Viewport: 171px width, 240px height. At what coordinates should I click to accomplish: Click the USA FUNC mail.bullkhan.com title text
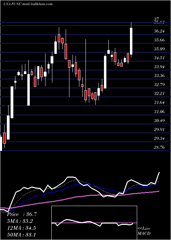pyautogui.click(x=28, y=4)
